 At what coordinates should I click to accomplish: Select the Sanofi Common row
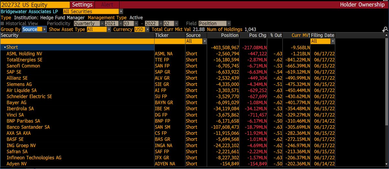coord(168,66)
